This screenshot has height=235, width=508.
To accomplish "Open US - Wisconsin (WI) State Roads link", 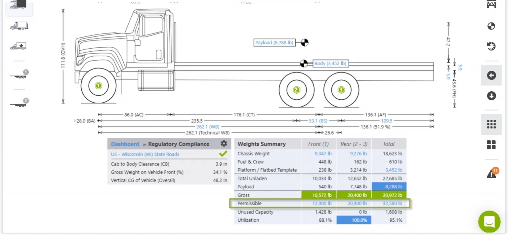I will pyautogui.click(x=145, y=154).
